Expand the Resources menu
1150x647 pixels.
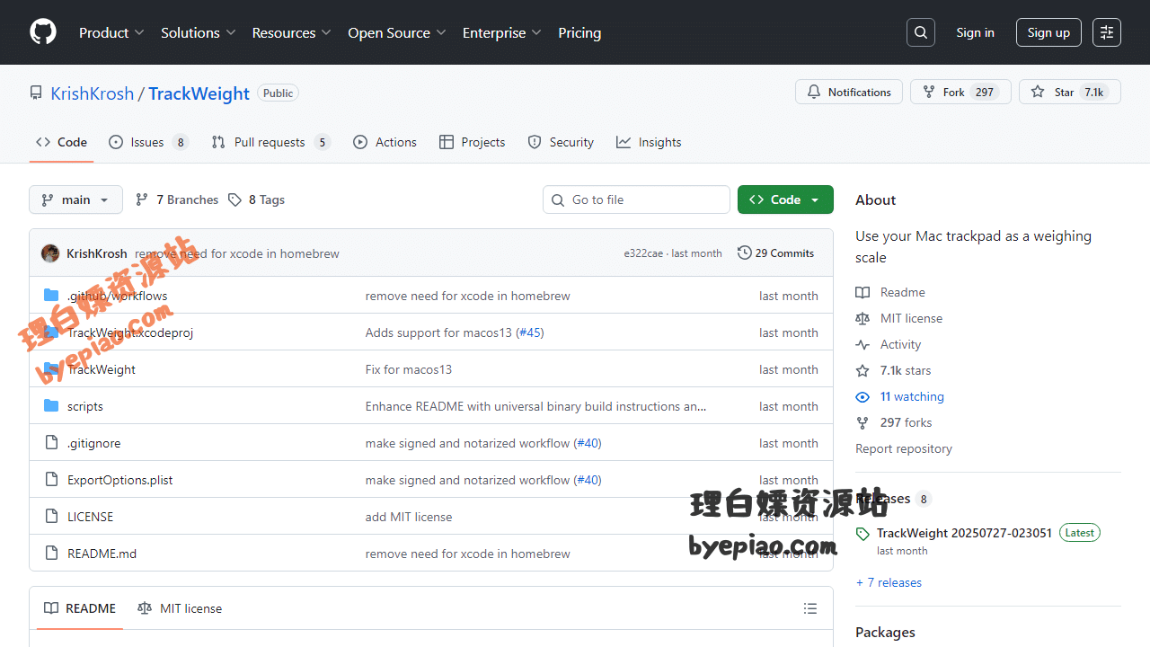click(x=292, y=32)
